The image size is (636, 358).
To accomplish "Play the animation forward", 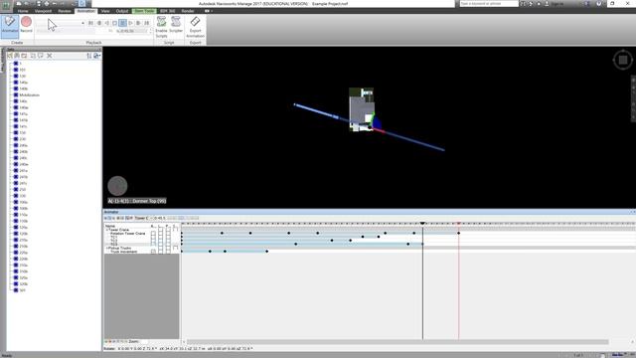I will (130, 23).
